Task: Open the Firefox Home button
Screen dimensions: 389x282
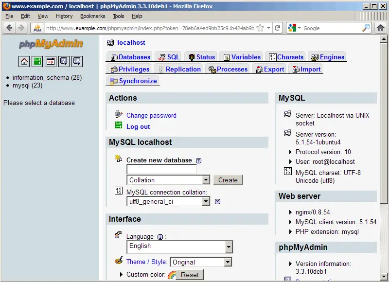Action: (381, 28)
